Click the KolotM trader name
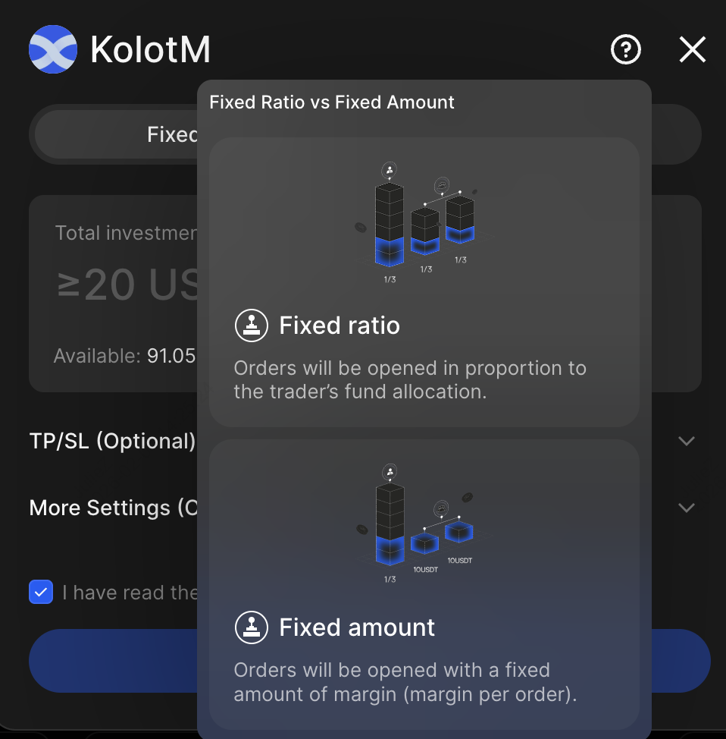The image size is (726, 739). coord(150,50)
